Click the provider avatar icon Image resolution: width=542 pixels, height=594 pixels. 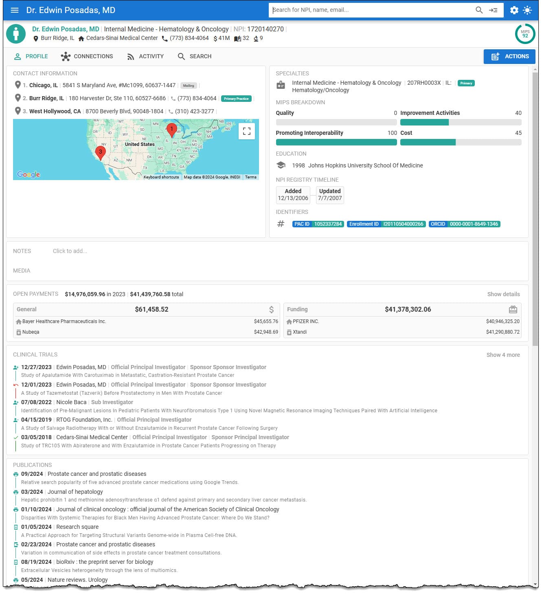(16, 34)
